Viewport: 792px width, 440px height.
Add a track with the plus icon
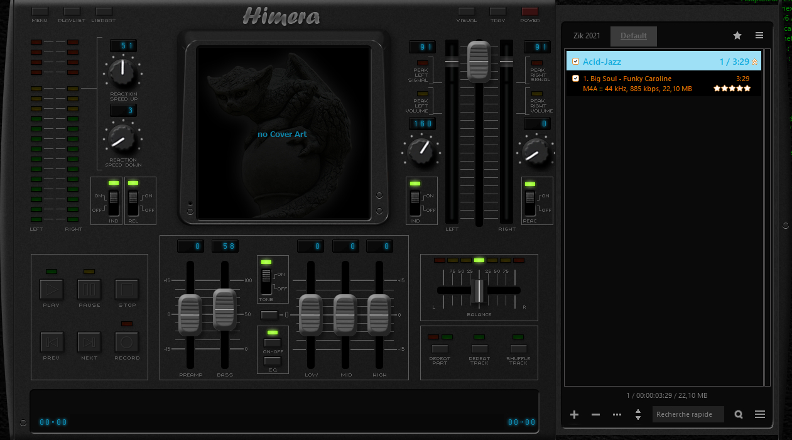pyautogui.click(x=573, y=414)
